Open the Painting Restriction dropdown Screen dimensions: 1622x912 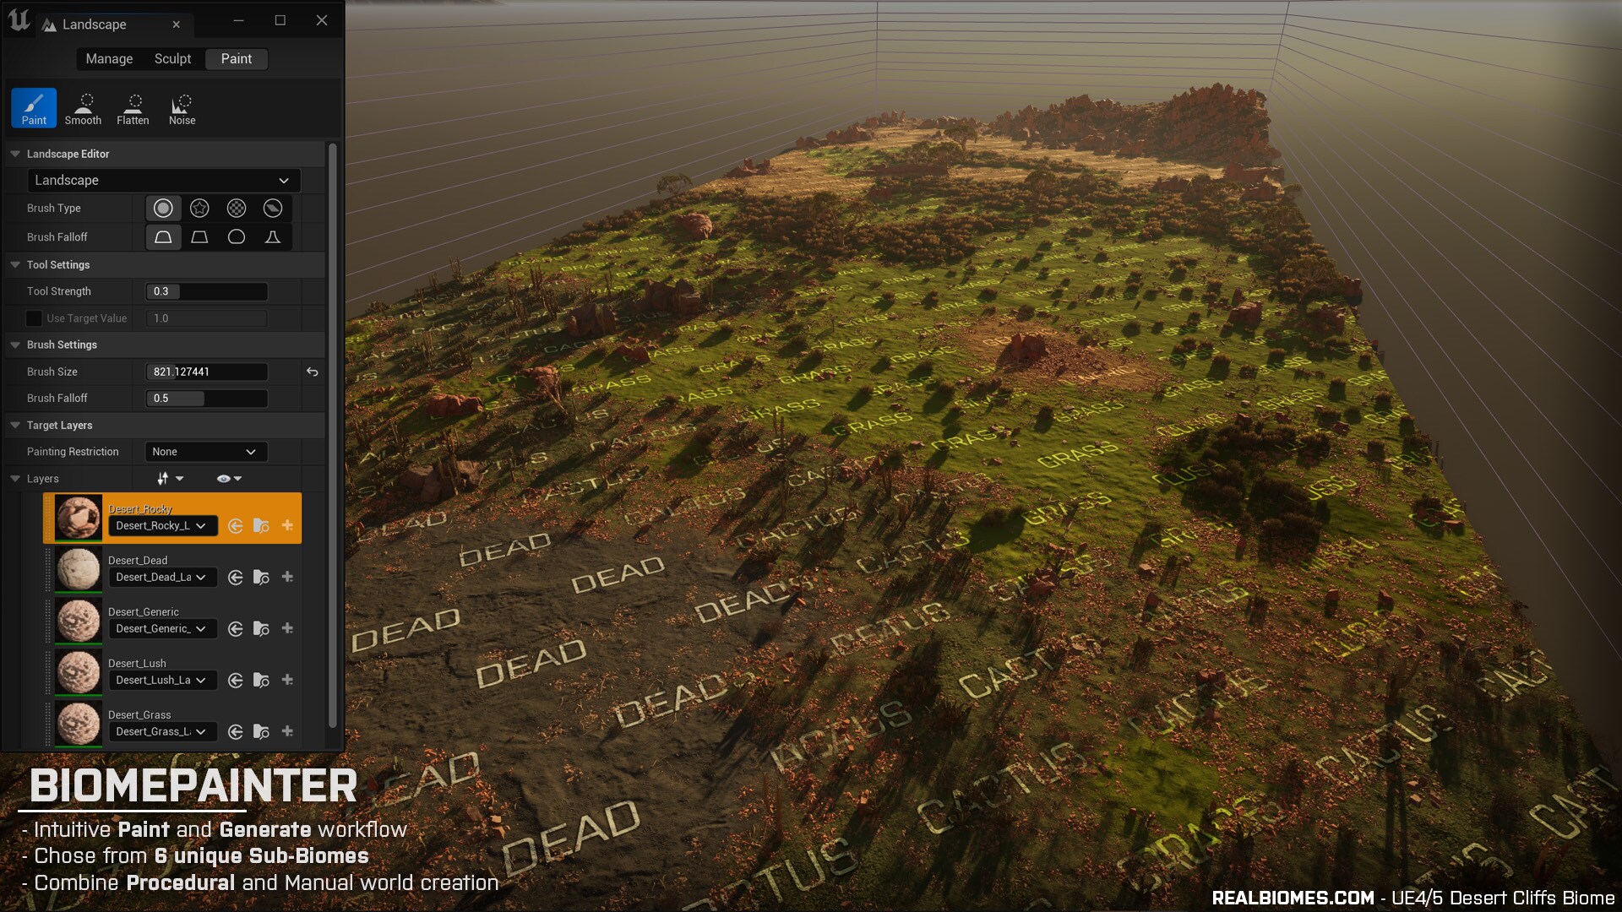click(205, 452)
